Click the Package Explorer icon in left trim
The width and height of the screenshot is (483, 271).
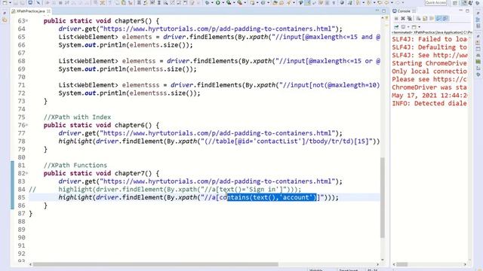point(5,20)
